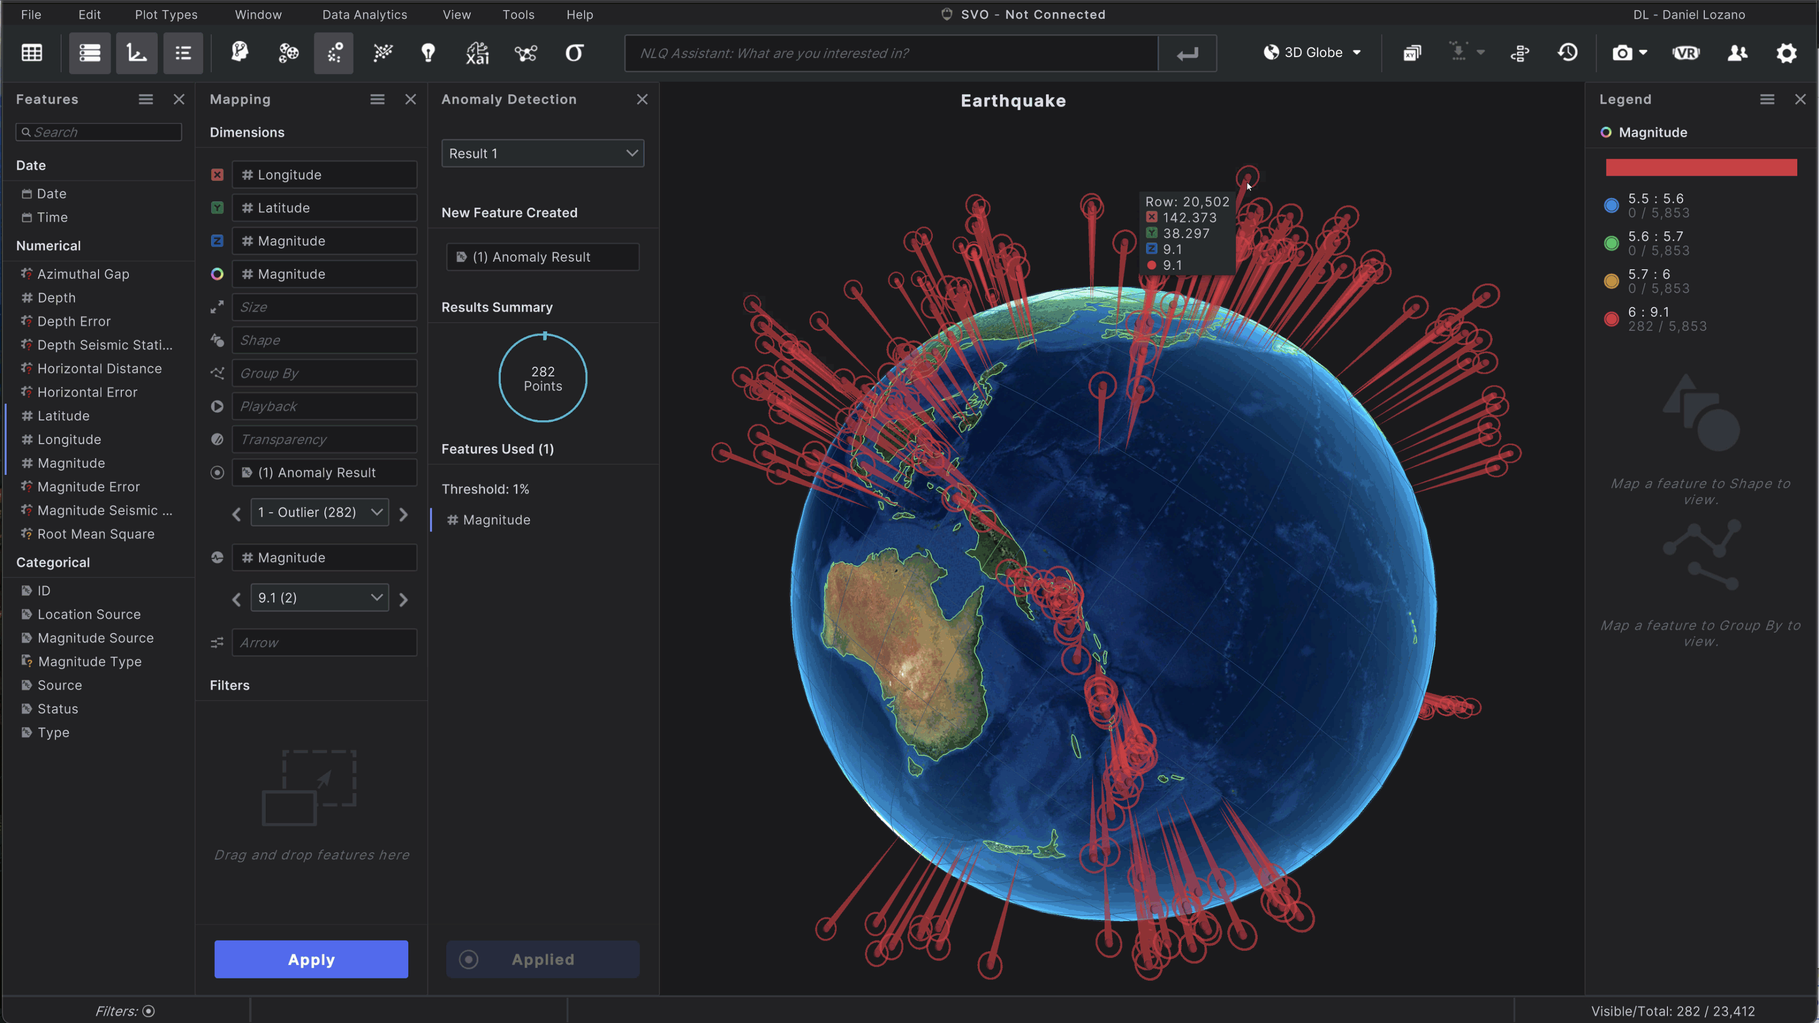The height and width of the screenshot is (1023, 1819).
Task: Open the network graph tool icon
Action: click(526, 53)
